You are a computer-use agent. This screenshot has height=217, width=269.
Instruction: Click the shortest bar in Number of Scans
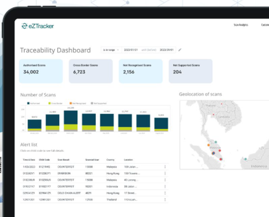click(34, 125)
